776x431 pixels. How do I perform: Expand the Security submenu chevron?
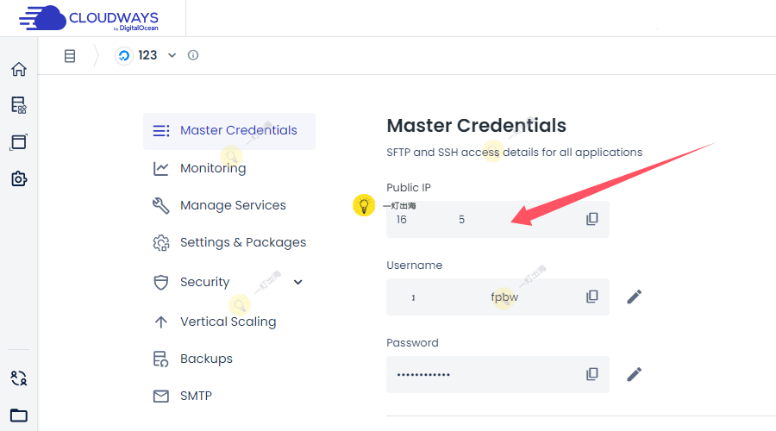click(298, 282)
